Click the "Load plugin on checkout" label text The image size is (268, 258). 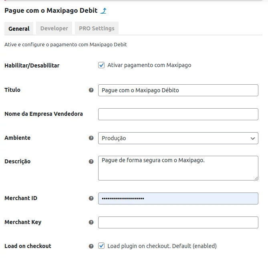162,246
